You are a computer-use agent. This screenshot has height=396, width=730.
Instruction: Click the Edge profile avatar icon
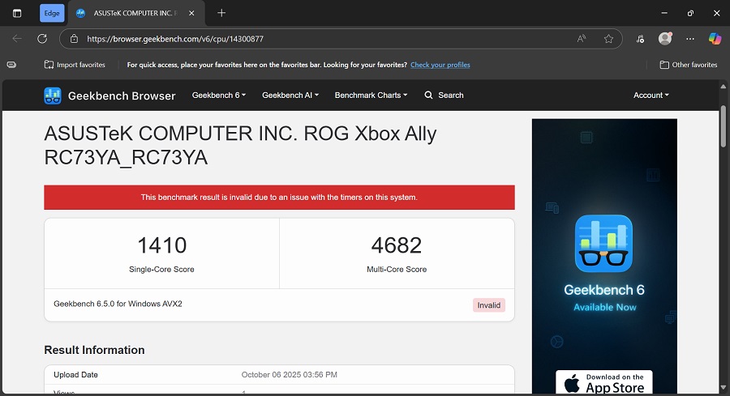tap(665, 38)
